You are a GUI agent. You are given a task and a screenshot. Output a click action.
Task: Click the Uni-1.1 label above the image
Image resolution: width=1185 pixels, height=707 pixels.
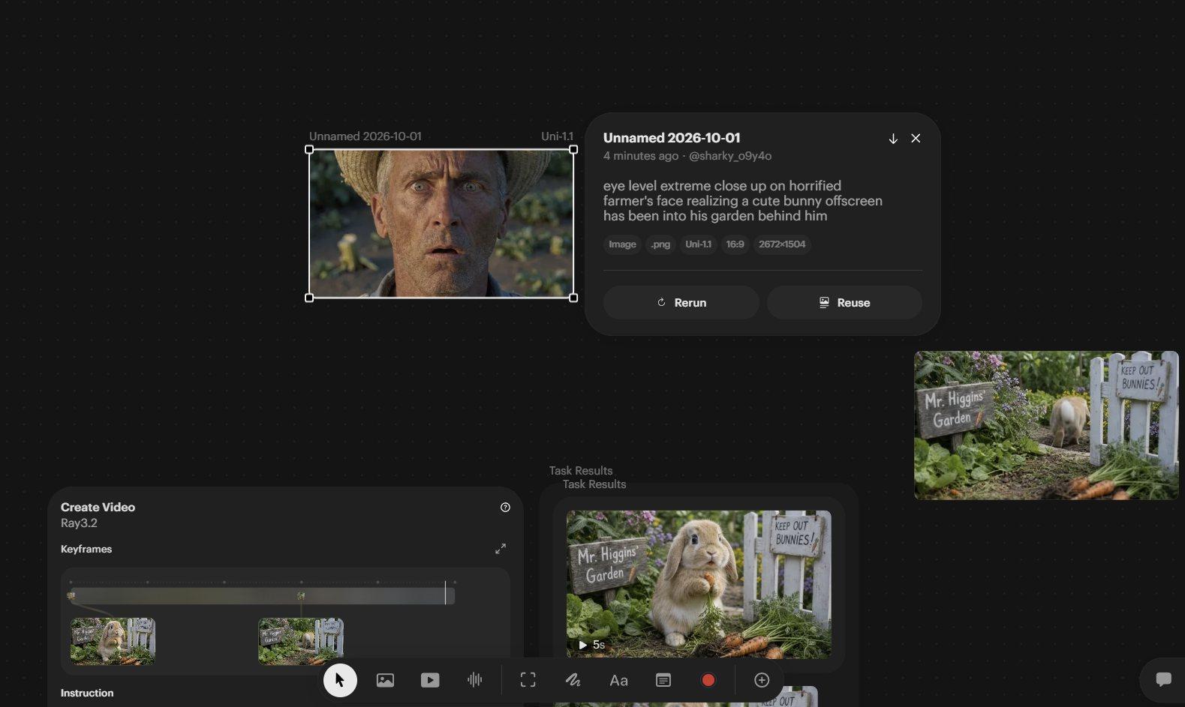(x=557, y=136)
